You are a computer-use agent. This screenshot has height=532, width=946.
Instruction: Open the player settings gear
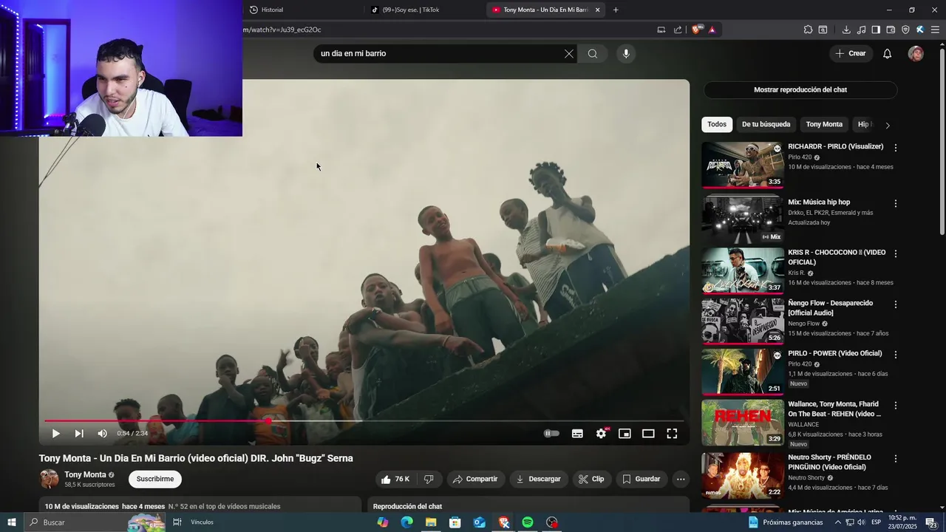tap(601, 434)
